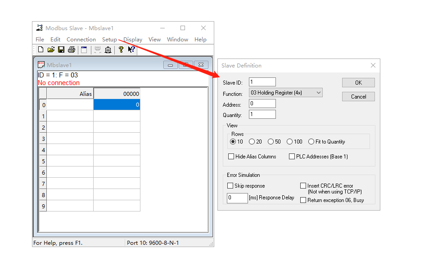Open the Connection menu

tap(81, 40)
